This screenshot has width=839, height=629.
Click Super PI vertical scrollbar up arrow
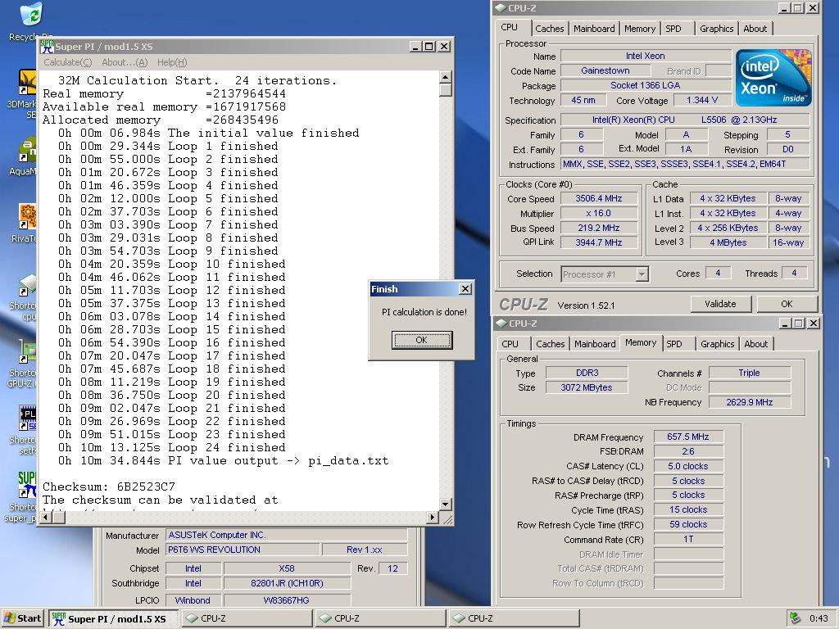(446, 78)
